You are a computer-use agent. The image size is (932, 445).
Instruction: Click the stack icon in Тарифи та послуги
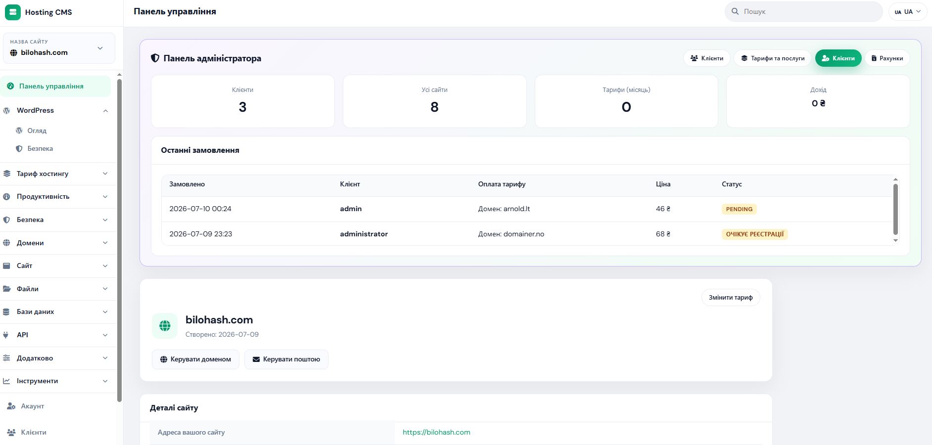click(x=744, y=58)
